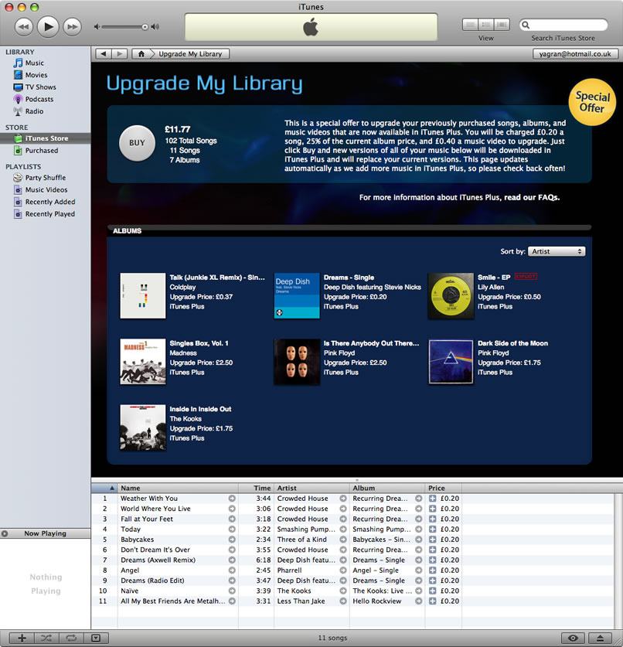Sort by the track number column header
Viewport: 623px width, 647px height.
tap(104, 488)
